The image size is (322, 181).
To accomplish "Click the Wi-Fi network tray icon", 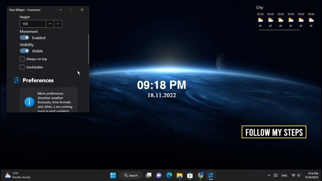I will coord(293,175).
